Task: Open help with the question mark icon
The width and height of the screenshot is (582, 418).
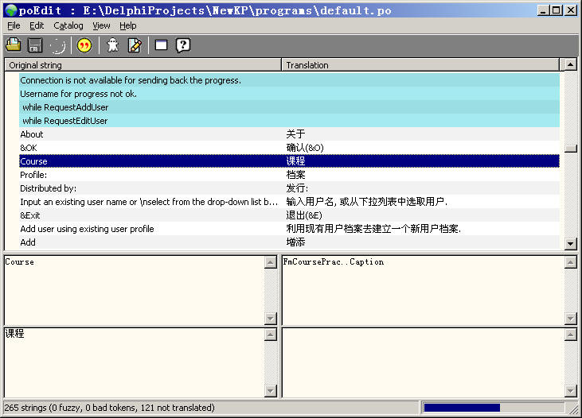Action: (x=183, y=45)
